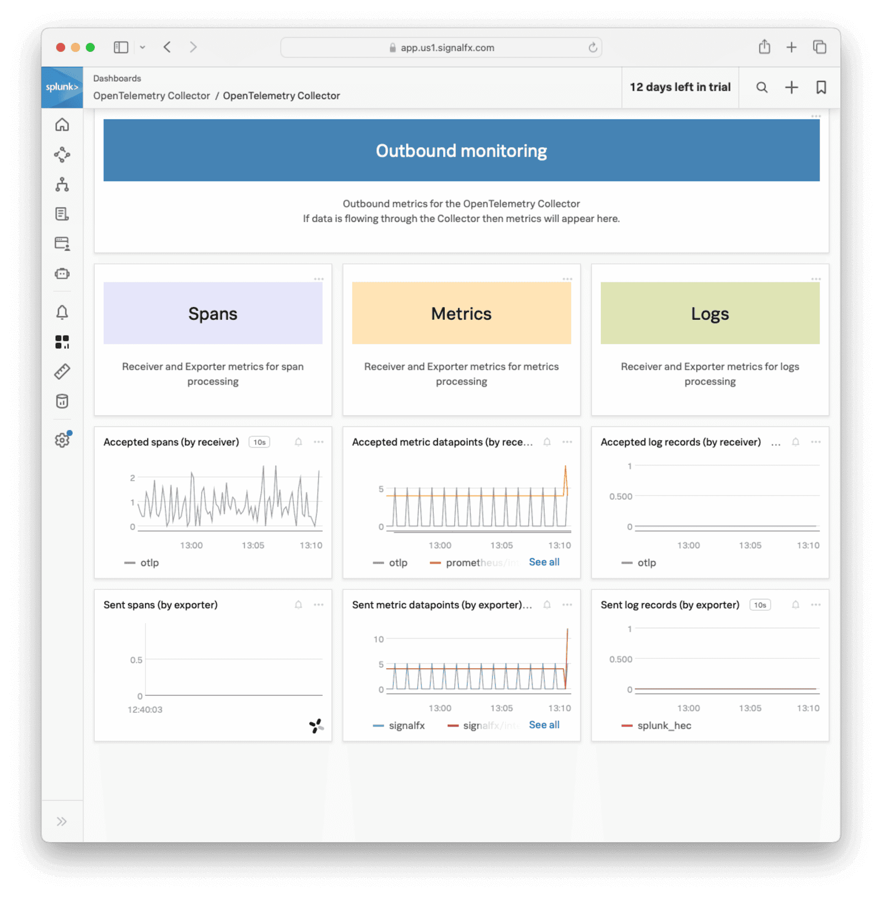
Task: Click the bookmark icon in the top bar
Action: 821,87
